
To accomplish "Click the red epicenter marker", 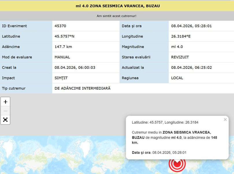I will 177,164.
